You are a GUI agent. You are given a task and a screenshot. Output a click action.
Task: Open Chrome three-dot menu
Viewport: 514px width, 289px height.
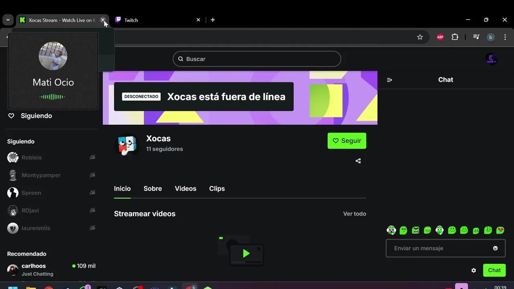pos(505,37)
